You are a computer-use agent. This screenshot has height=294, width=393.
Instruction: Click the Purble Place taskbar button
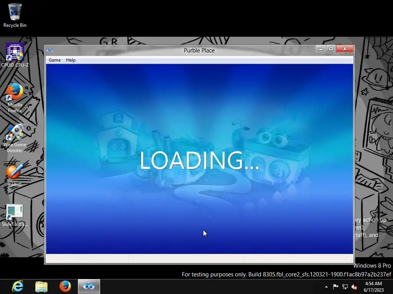click(x=89, y=286)
